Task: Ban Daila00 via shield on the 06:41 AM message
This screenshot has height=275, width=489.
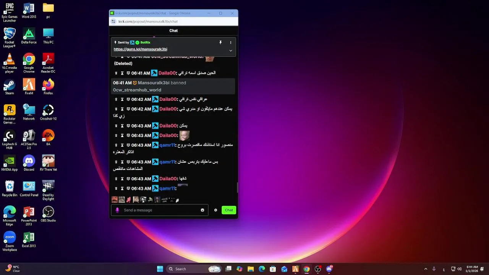Action: coord(128,73)
